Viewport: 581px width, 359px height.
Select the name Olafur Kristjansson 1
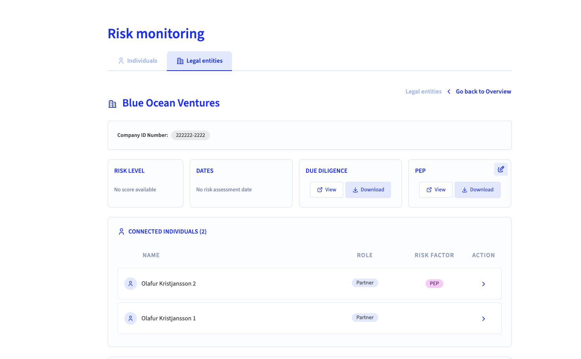(168, 318)
